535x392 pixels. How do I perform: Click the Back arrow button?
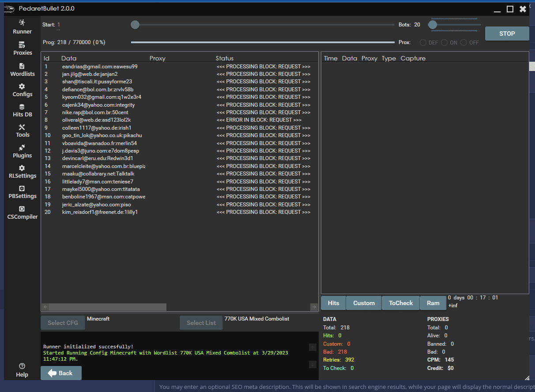[x=61, y=373]
